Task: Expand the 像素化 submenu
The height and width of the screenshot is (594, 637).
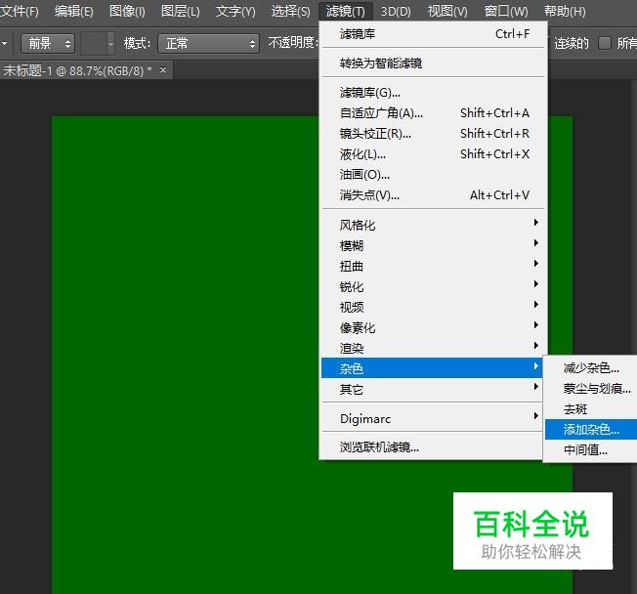Action: [x=434, y=327]
